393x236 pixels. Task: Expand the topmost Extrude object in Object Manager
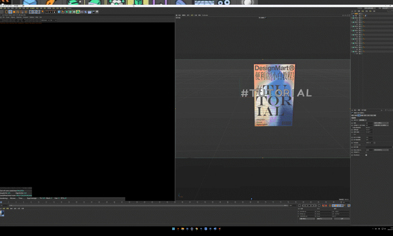(352, 18)
